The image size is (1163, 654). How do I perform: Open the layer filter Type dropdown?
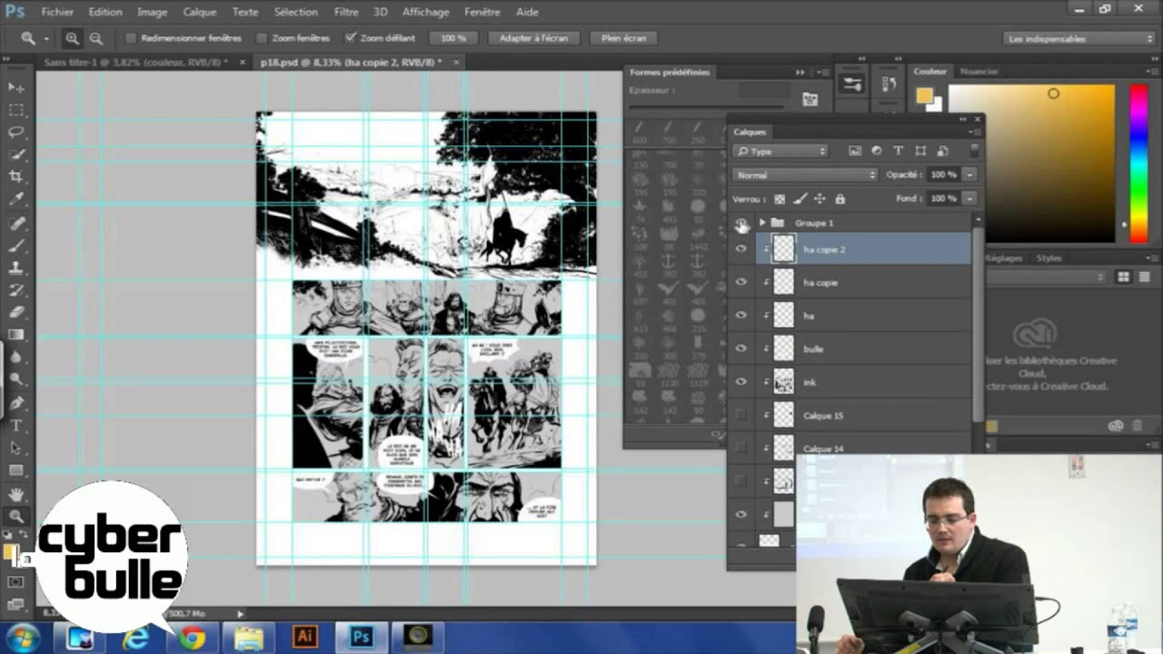click(x=781, y=152)
